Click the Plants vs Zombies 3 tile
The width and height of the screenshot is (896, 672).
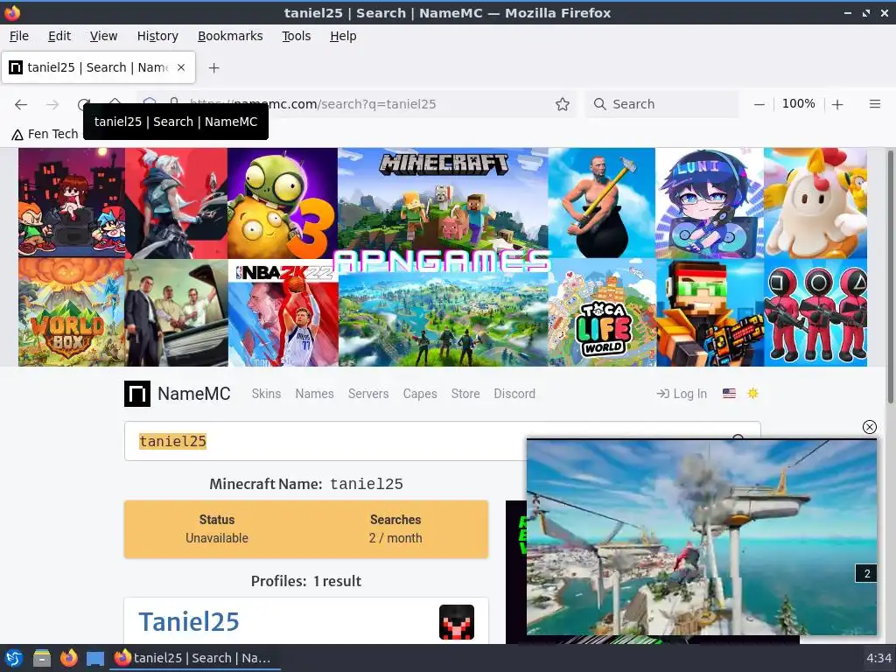click(x=283, y=203)
